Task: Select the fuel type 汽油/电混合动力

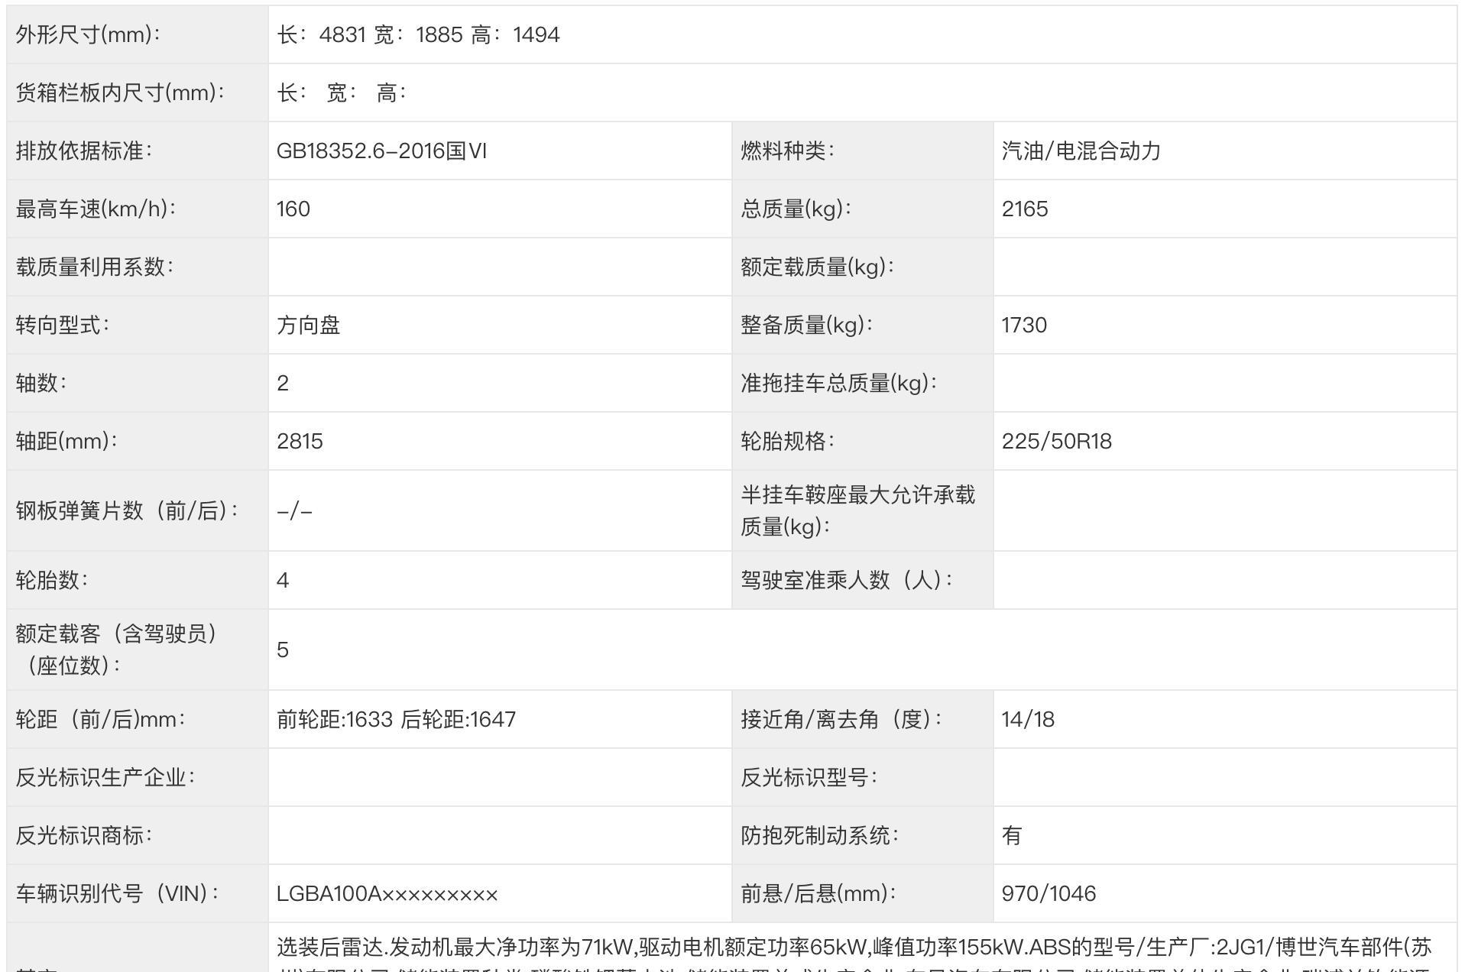Action: (1081, 151)
